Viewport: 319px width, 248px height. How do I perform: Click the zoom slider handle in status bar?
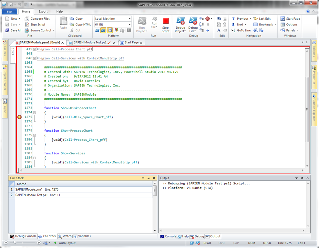(x=15, y=243)
